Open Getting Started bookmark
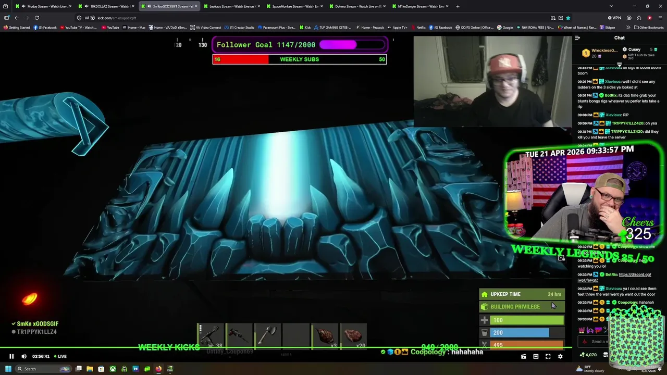 pos(17,28)
